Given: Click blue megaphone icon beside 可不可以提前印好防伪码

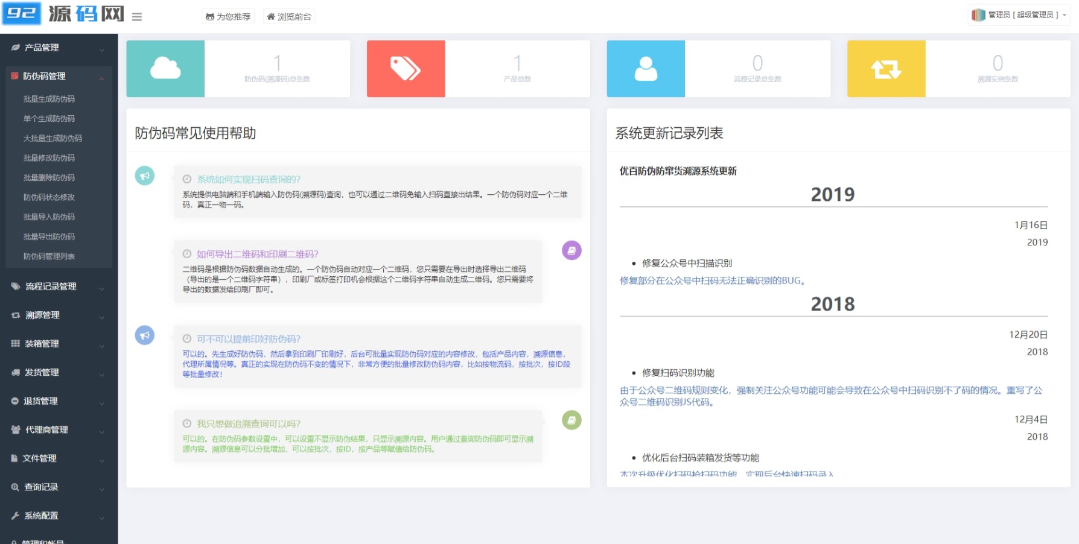Looking at the screenshot, I should [145, 335].
